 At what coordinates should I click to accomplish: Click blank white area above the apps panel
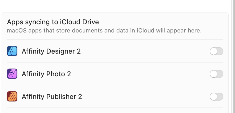pos(115,6)
